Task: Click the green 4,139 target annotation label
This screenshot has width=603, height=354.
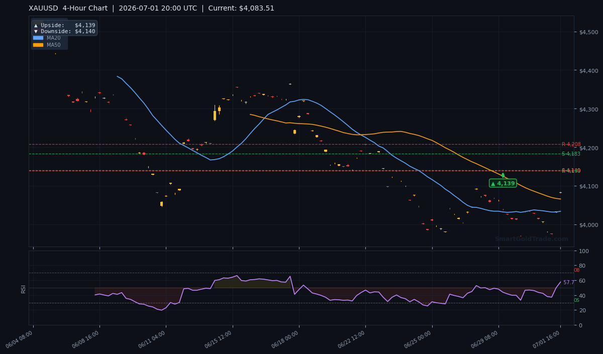Action: point(502,183)
